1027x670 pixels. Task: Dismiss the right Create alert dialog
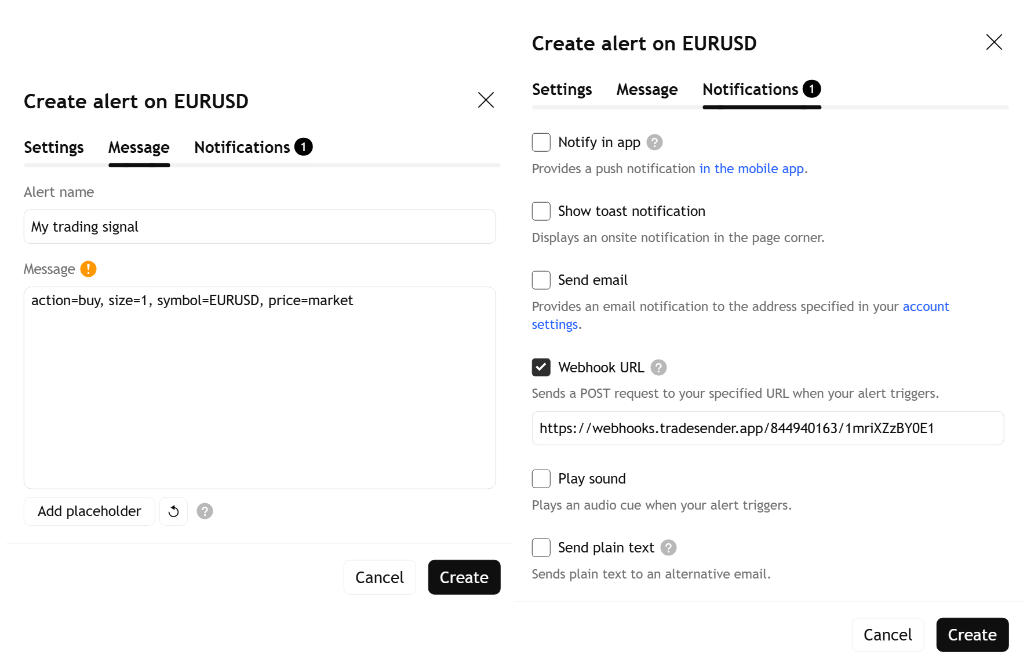coord(994,42)
